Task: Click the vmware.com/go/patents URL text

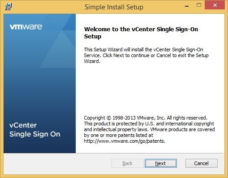Action: tap(125, 141)
